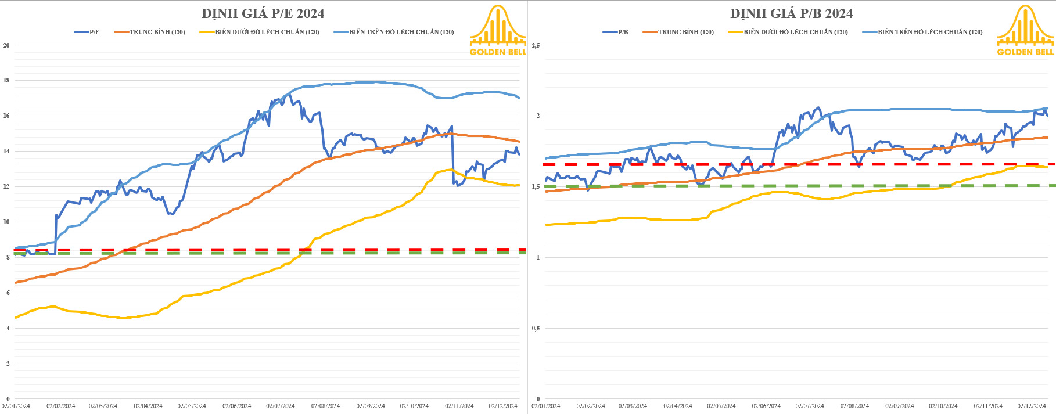Viewport: 1056px width, 414px height.
Task: Click the 02/06/2024 date label on P/B axis
Action: click(x=766, y=406)
